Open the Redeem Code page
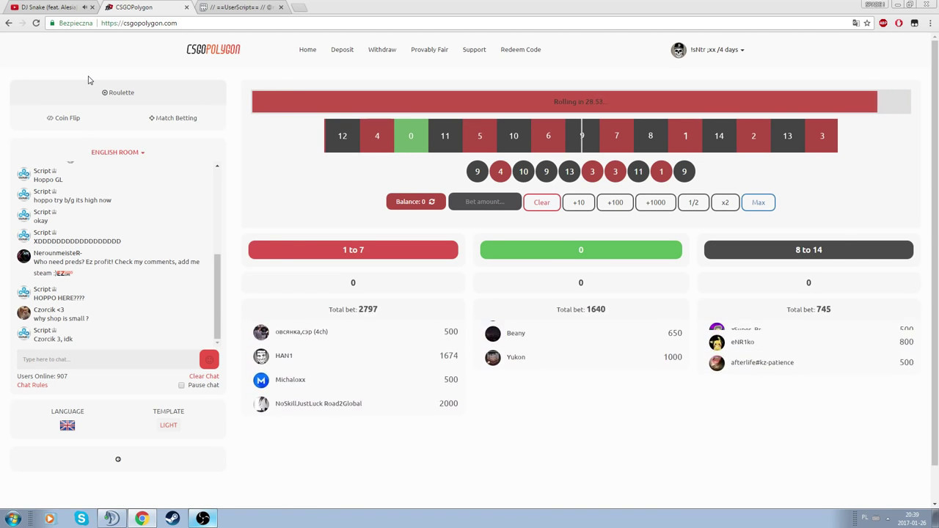 (521, 50)
